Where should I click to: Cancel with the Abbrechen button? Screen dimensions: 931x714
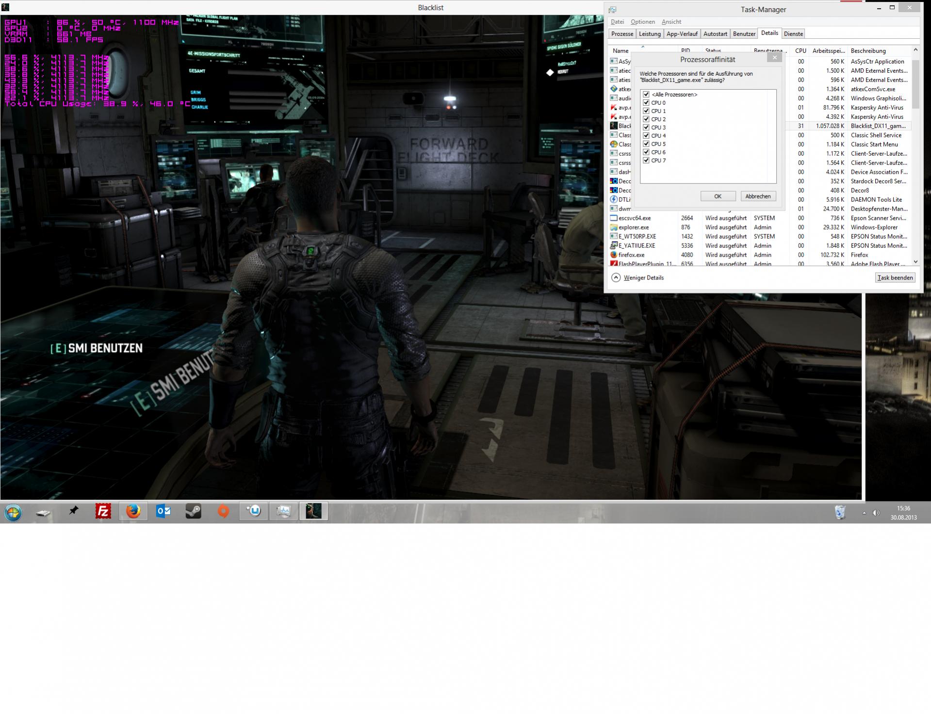pos(758,196)
